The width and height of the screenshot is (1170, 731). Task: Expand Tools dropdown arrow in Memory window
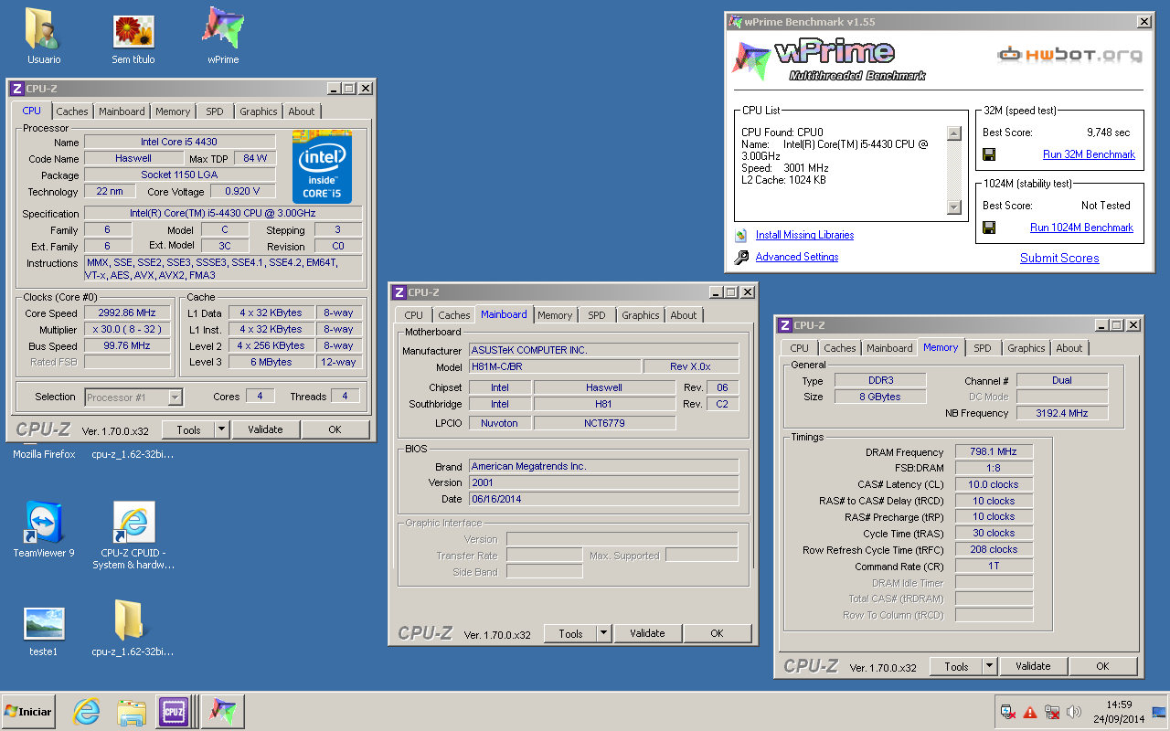point(989,666)
